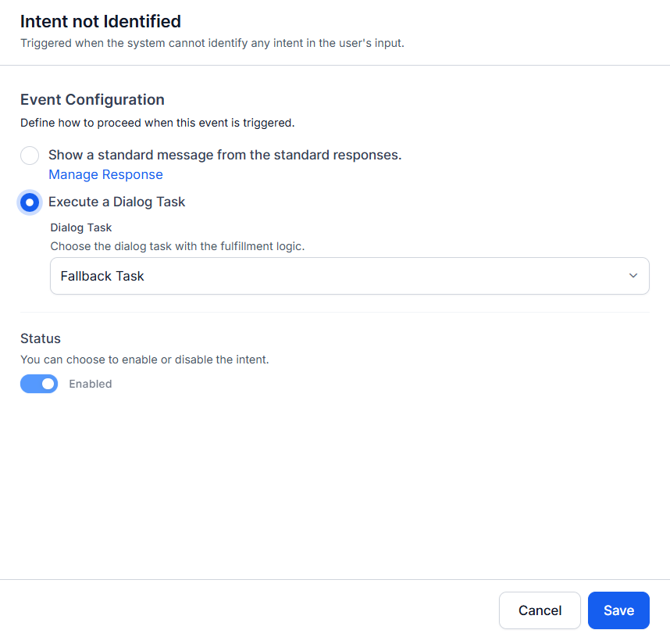
Task: Click the "Show a standard message" option label
Action: tap(225, 155)
